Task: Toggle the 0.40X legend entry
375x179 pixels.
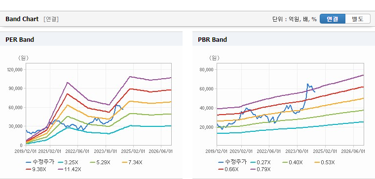Action: point(292,163)
